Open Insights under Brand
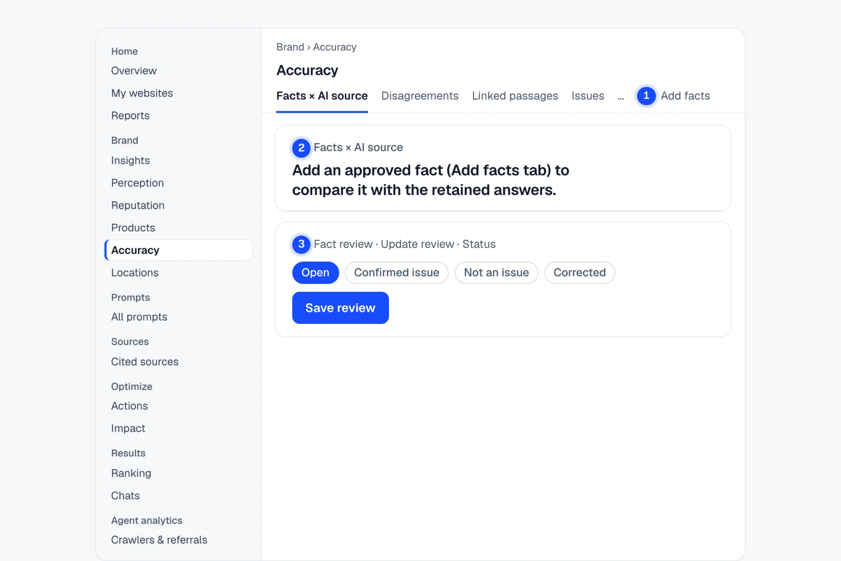 coord(130,160)
